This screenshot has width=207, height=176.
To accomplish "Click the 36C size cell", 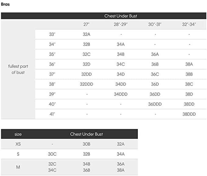I will click(x=155, y=74).
